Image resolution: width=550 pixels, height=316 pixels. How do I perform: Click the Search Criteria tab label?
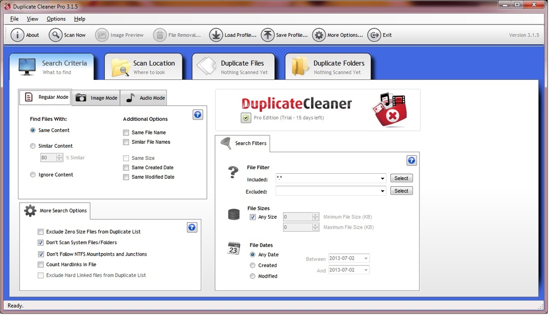point(64,63)
